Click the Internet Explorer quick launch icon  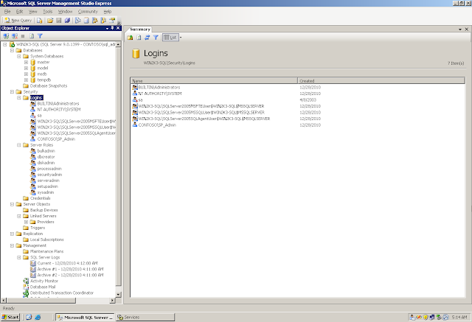[x=38, y=317]
